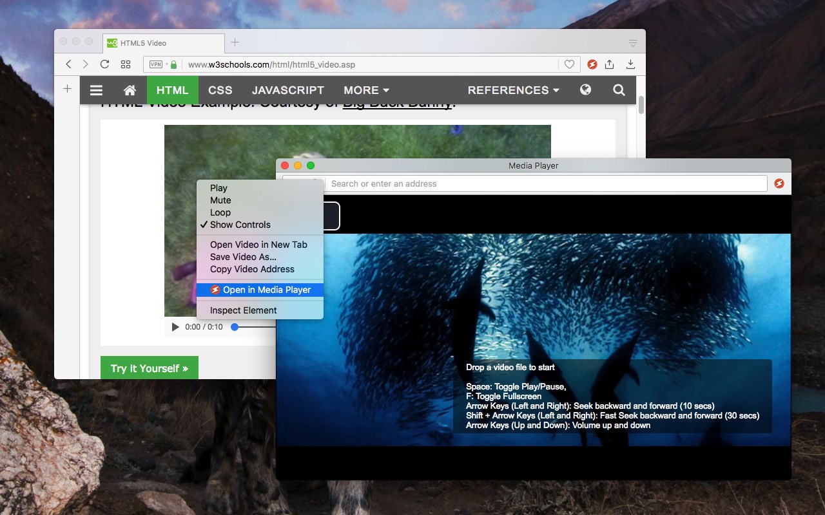The height and width of the screenshot is (515, 825).
Task: Toggle Show Controls checkmark item
Action: (259, 225)
